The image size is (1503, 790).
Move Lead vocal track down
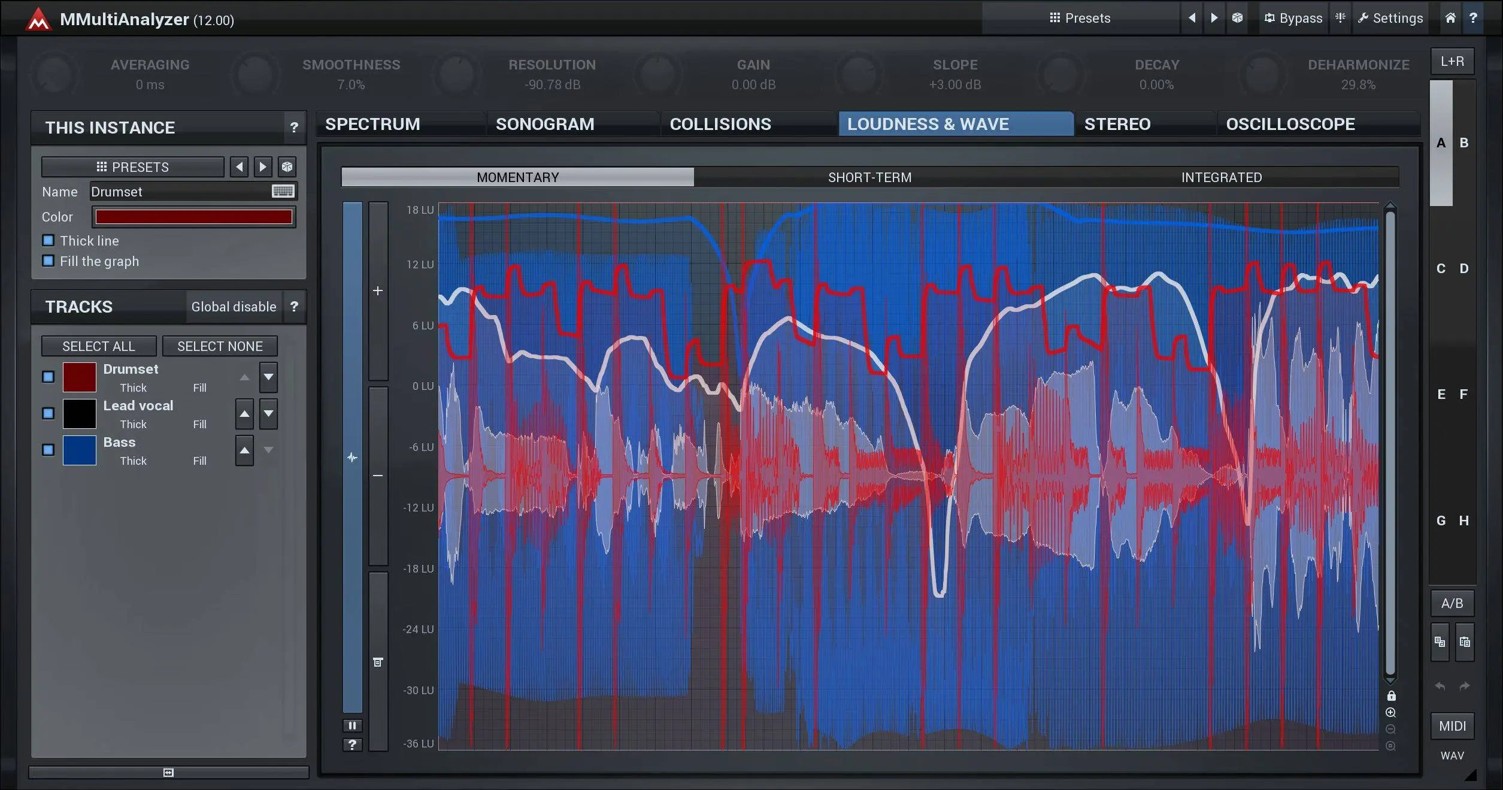[268, 414]
